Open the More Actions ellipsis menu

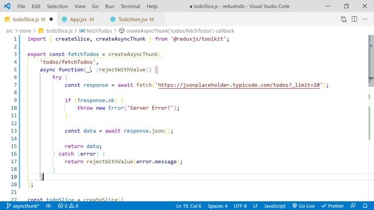point(365,19)
